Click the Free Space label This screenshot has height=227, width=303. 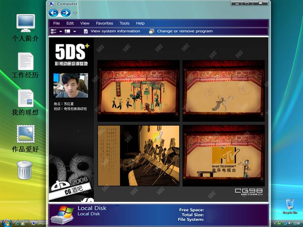tap(191, 210)
